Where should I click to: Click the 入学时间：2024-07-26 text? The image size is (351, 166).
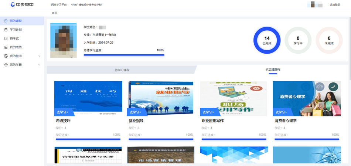99,43
